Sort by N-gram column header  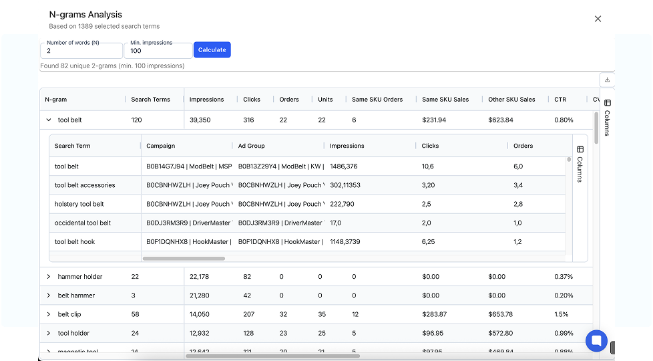pyautogui.click(x=56, y=100)
